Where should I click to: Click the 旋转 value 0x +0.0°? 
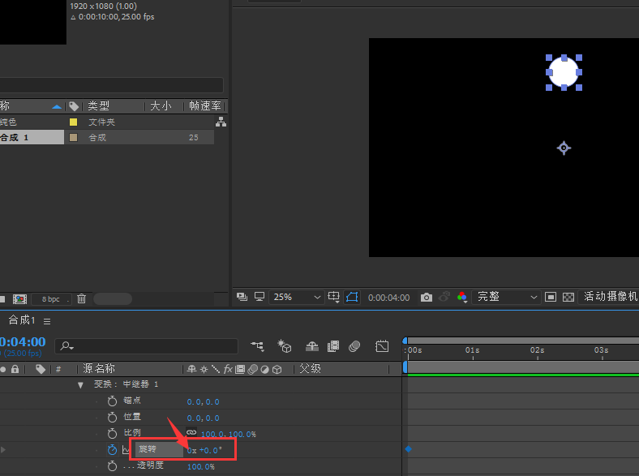204,450
